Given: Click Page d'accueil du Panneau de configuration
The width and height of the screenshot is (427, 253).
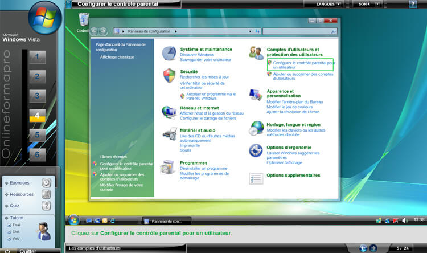Looking at the screenshot, I should click(120, 47).
